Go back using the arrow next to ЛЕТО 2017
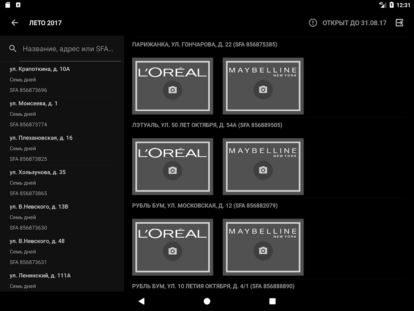This screenshot has width=414, height=311. (14, 23)
